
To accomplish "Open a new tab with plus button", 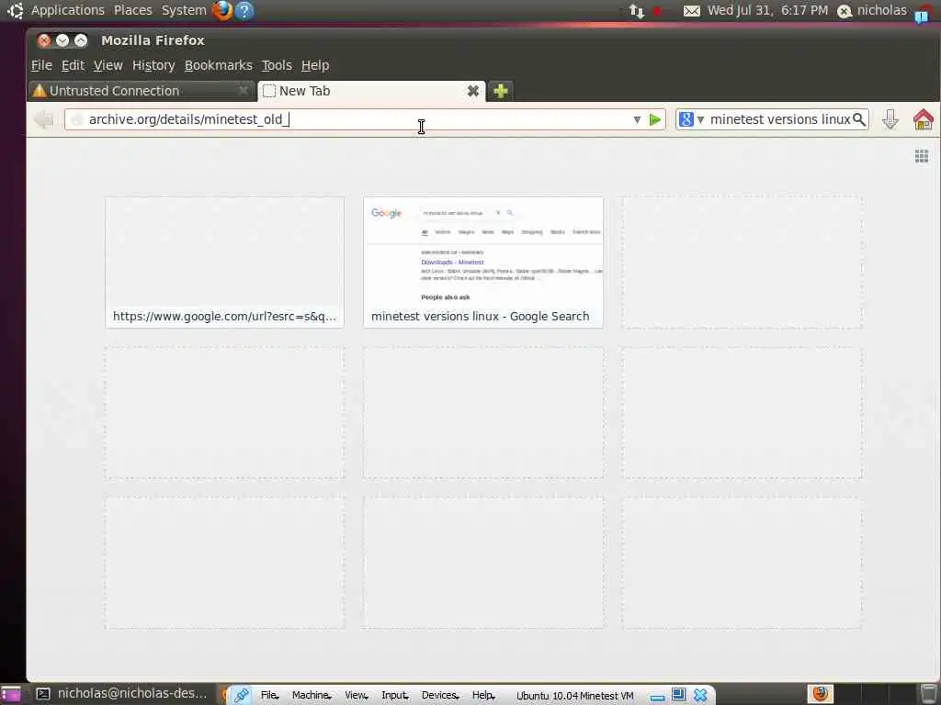I will tap(501, 91).
